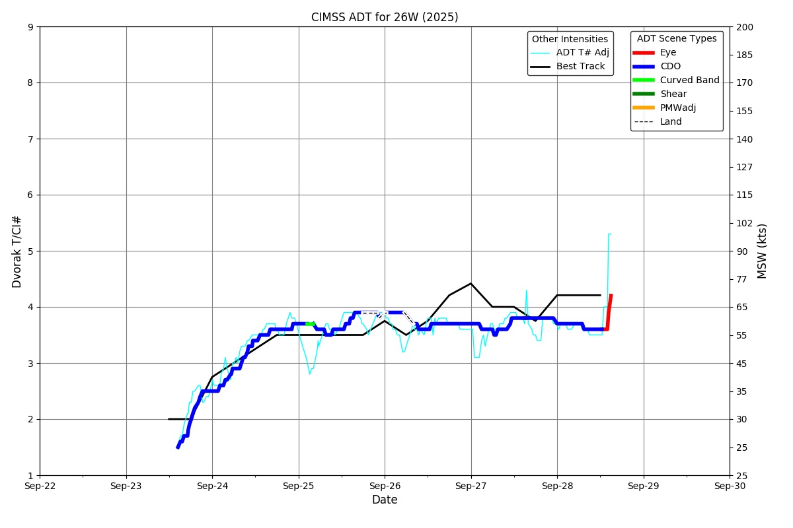
Task: Click the 'CDO' legend label
Action: [670, 67]
